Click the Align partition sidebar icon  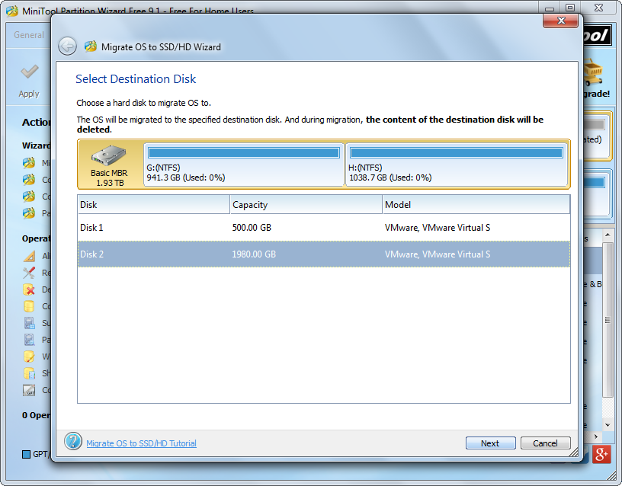tap(29, 256)
